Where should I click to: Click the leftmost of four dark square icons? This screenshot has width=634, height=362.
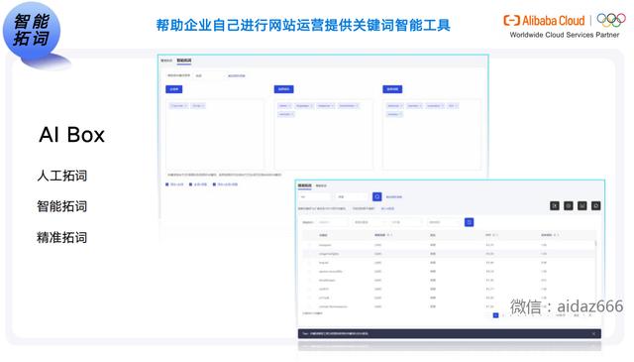coord(555,205)
